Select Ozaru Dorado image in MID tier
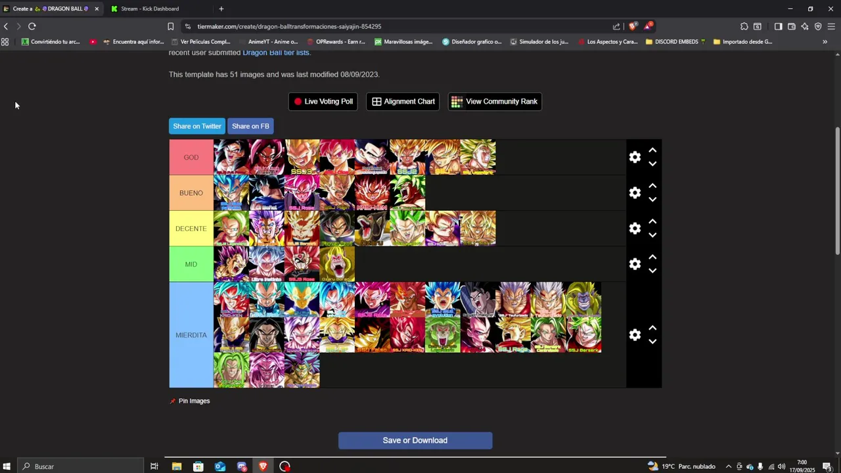The height and width of the screenshot is (473, 841). 337,263
